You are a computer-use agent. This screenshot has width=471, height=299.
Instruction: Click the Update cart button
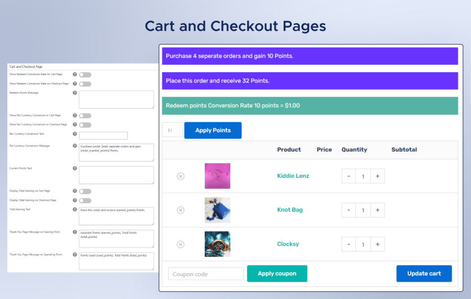point(424,273)
